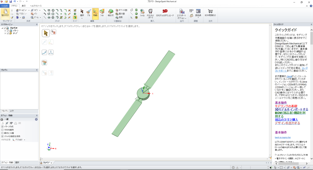The width and height of the screenshot is (313, 170).
Task: Activate the フィル (Fill) tool
Action: (x=102, y=13)
